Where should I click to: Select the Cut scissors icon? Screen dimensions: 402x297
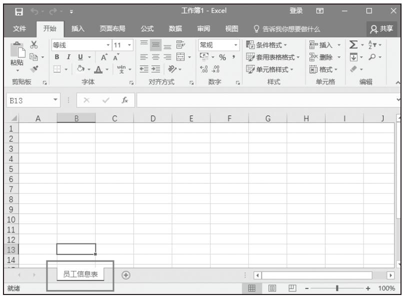click(x=35, y=44)
